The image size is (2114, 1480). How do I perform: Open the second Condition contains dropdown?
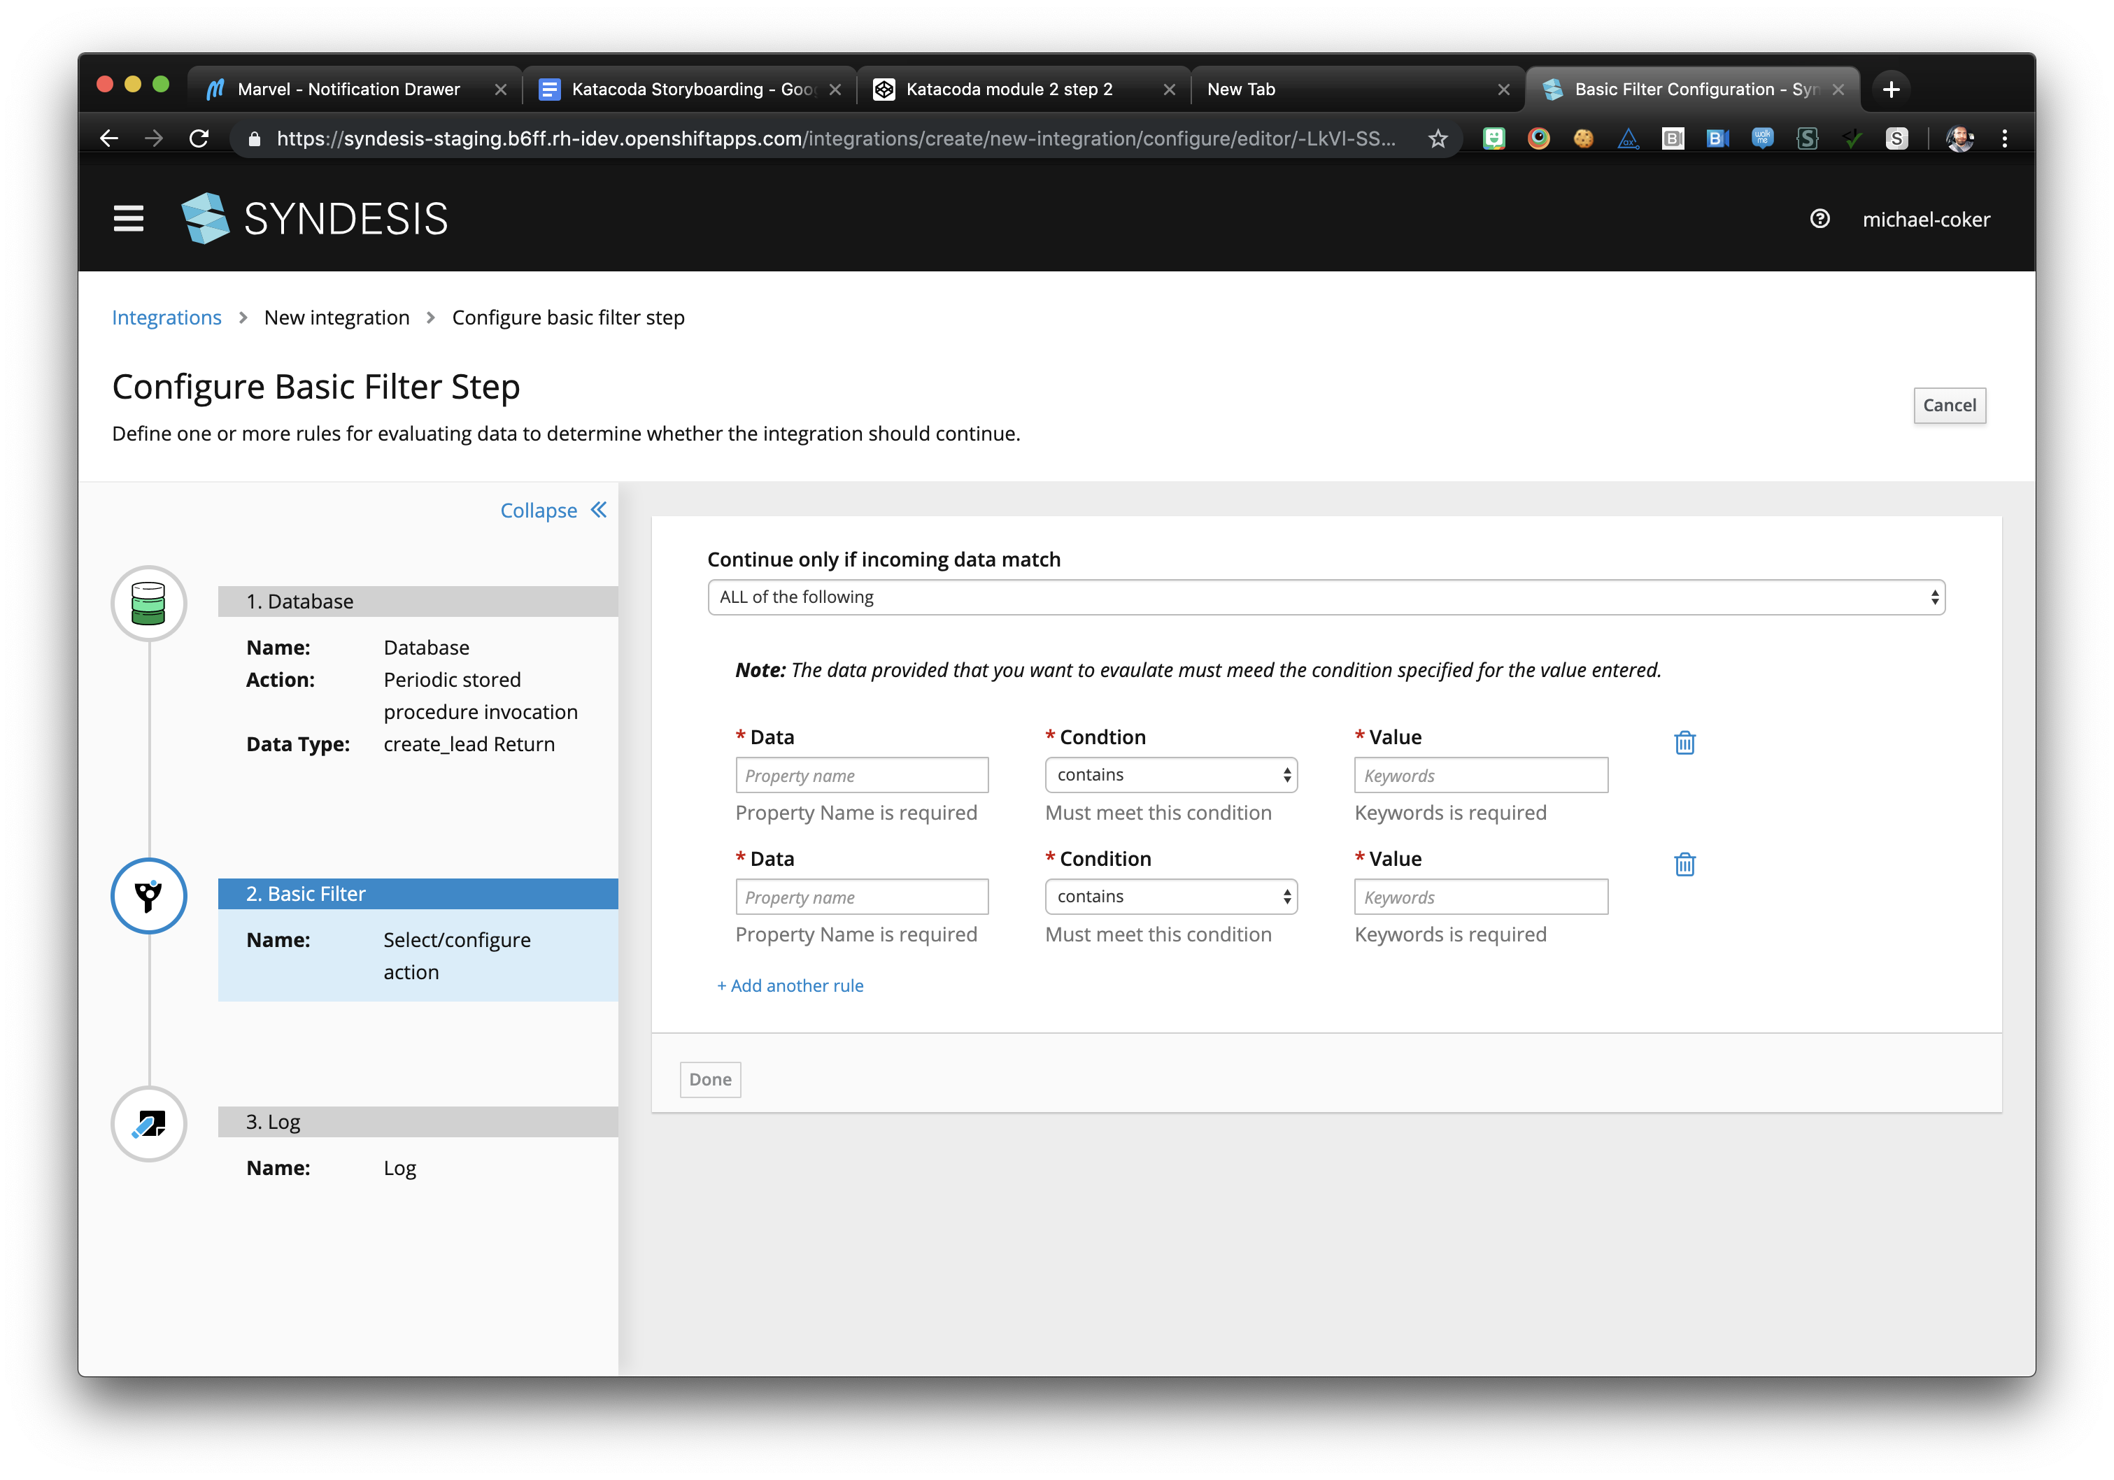point(1170,895)
